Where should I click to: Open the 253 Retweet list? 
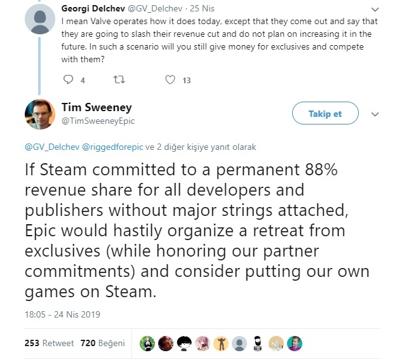pyautogui.click(x=48, y=344)
